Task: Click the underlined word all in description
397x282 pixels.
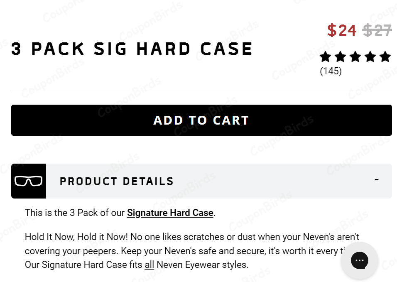Action: (x=149, y=265)
